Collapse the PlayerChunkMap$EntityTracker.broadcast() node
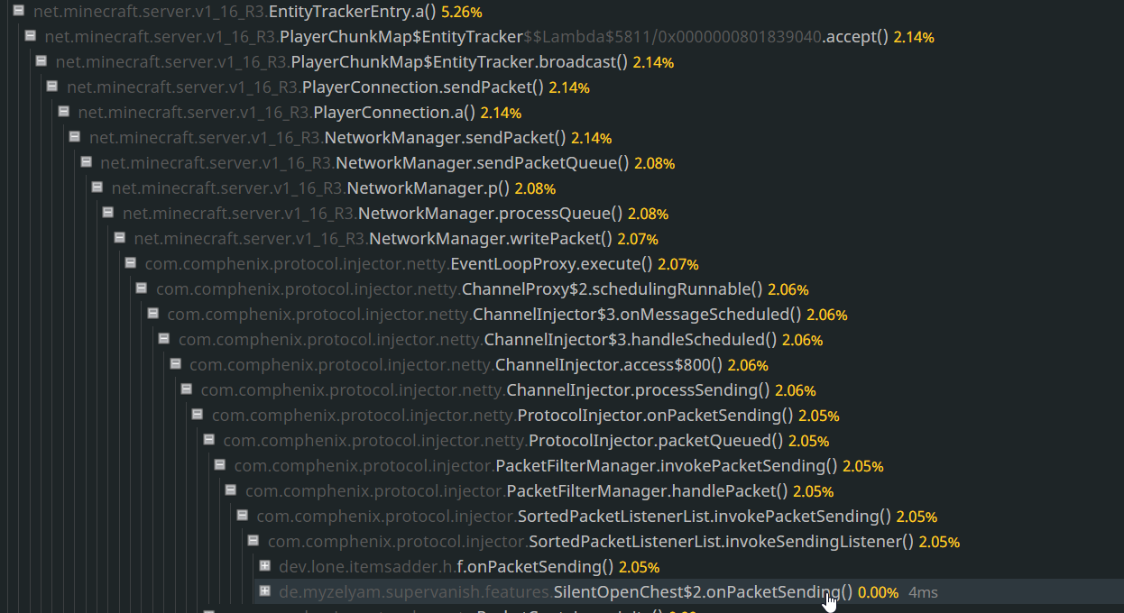The width and height of the screenshot is (1124, 613). 41,61
